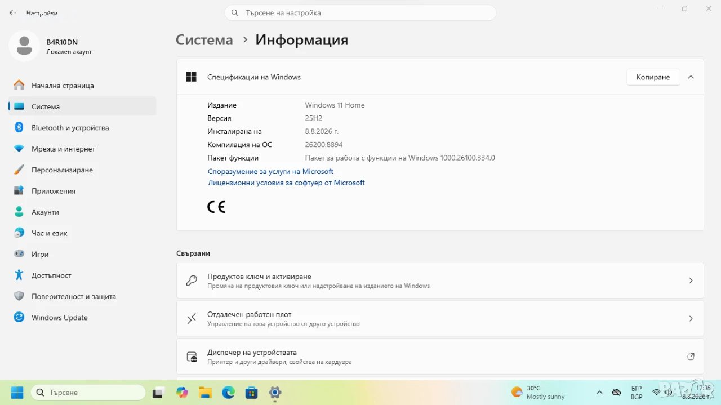Minimize the Settings window
The image size is (721, 405).
point(660,8)
